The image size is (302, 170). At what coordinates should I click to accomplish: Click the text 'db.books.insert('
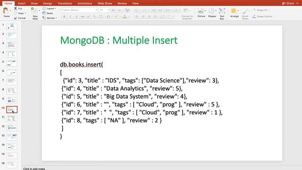82,65
